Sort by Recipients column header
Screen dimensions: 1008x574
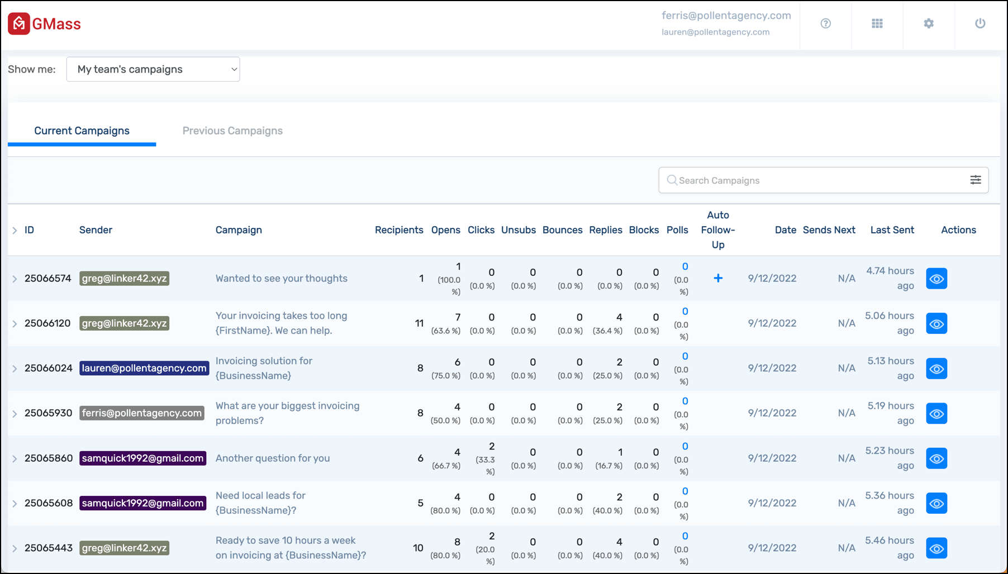click(399, 230)
